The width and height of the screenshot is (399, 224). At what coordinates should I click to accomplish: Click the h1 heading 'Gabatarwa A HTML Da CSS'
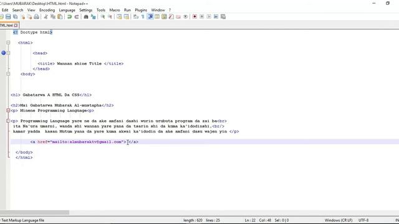(x=51, y=95)
